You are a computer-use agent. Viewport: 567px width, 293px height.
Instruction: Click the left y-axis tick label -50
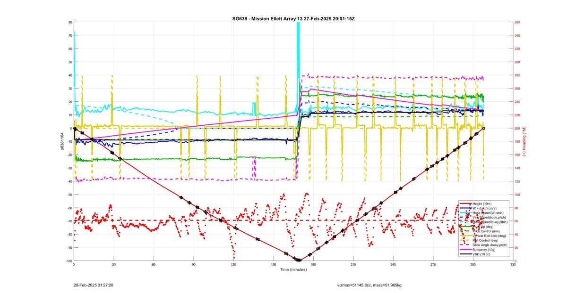[x=69, y=195]
